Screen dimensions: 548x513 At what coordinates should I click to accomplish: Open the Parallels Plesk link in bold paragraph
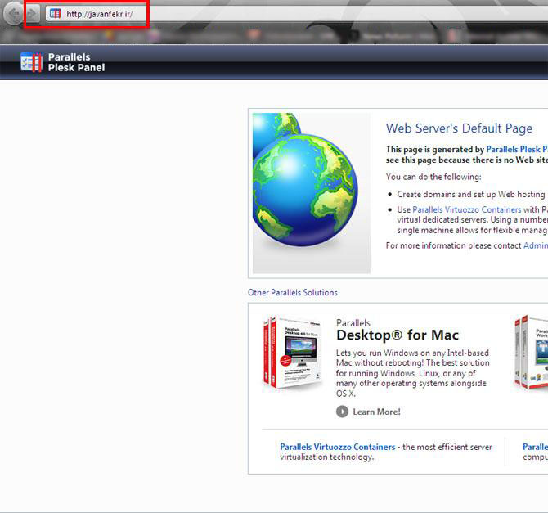pos(516,150)
